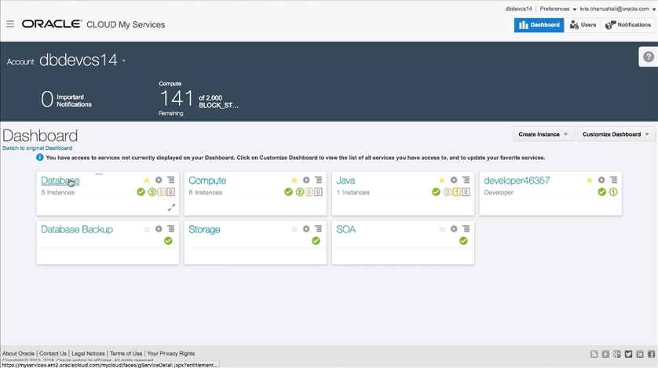The width and height of the screenshot is (658, 368).
Task: Click Switch to original Dashboard link
Action: [37, 148]
